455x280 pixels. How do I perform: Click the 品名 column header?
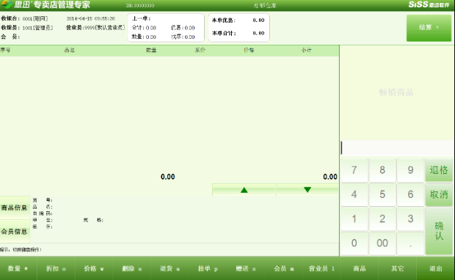point(70,50)
